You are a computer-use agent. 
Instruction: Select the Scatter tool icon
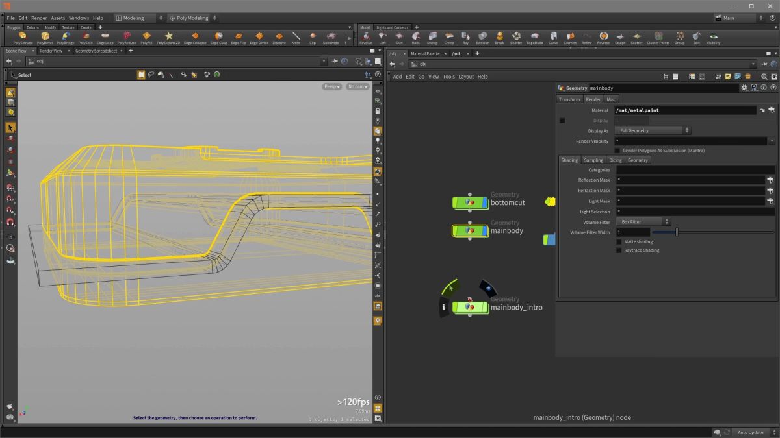(636, 38)
